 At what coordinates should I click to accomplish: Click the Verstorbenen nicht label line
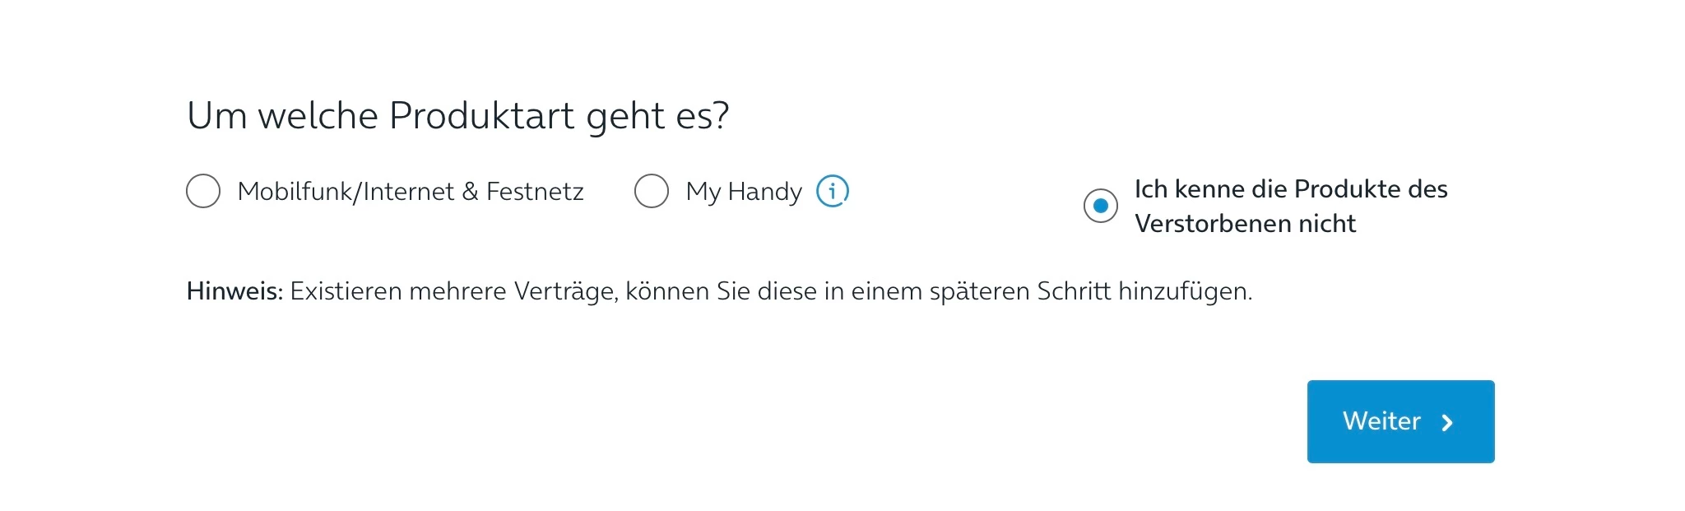click(x=1244, y=224)
